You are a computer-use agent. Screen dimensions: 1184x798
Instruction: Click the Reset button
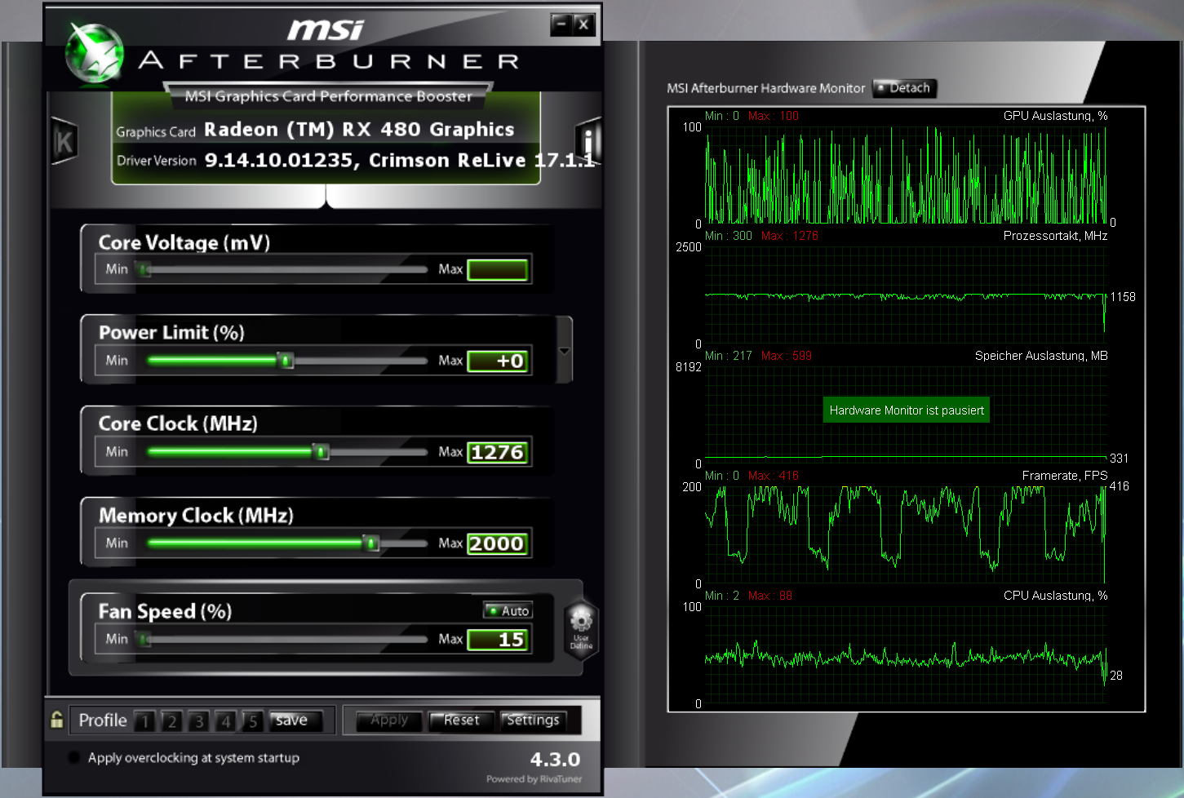click(x=461, y=720)
